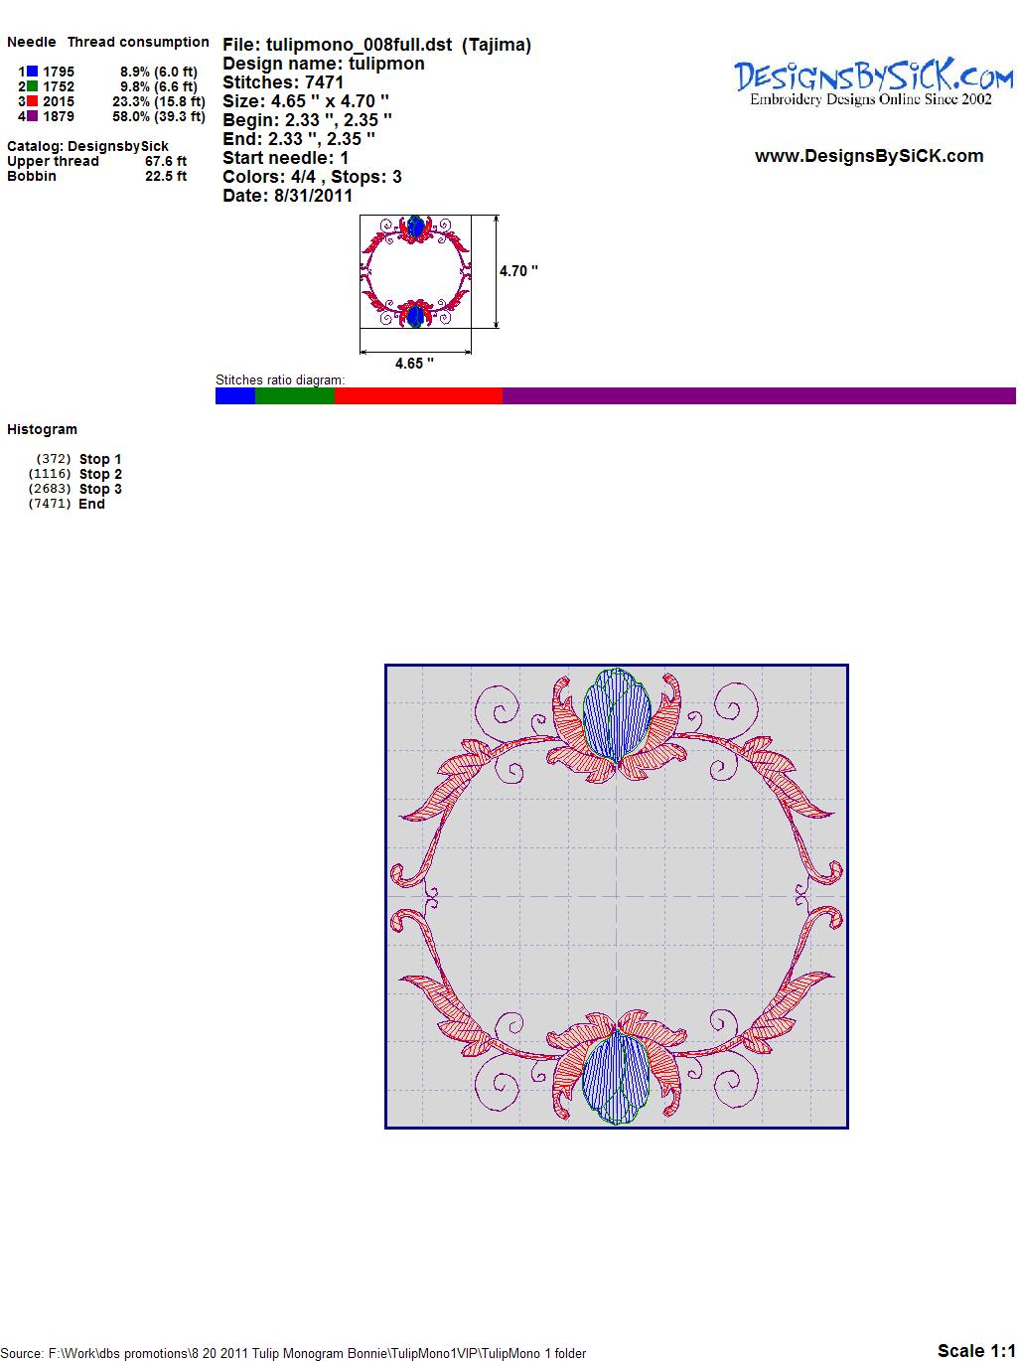Click the 4.70" height dimension label
Image resolution: width=1017 pixels, height=1361 pixels.
(x=518, y=271)
